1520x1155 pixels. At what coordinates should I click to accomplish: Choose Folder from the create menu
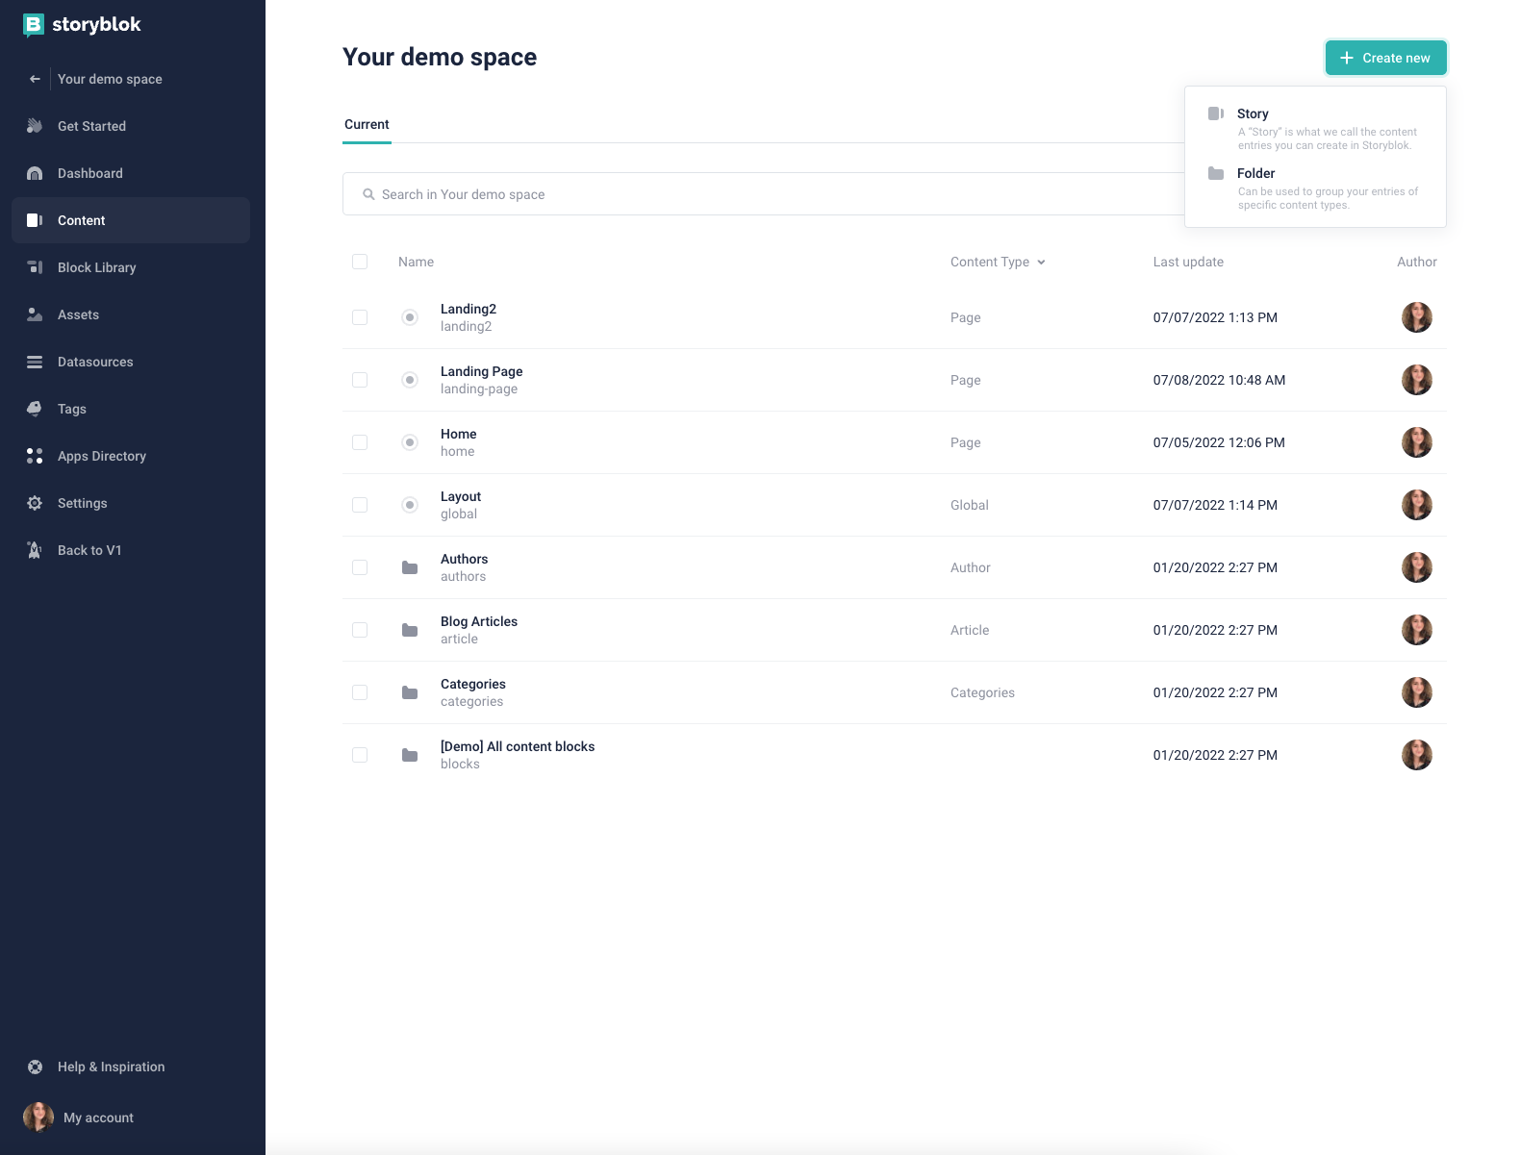[1315, 188]
